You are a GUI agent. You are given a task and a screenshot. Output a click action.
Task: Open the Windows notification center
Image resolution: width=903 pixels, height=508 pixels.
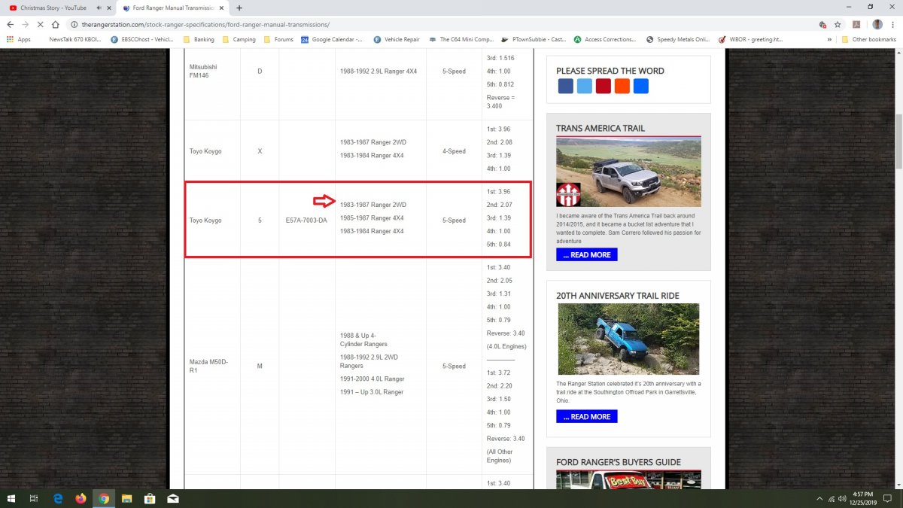tap(888, 498)
